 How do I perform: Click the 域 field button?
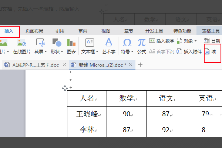[210, 52]
